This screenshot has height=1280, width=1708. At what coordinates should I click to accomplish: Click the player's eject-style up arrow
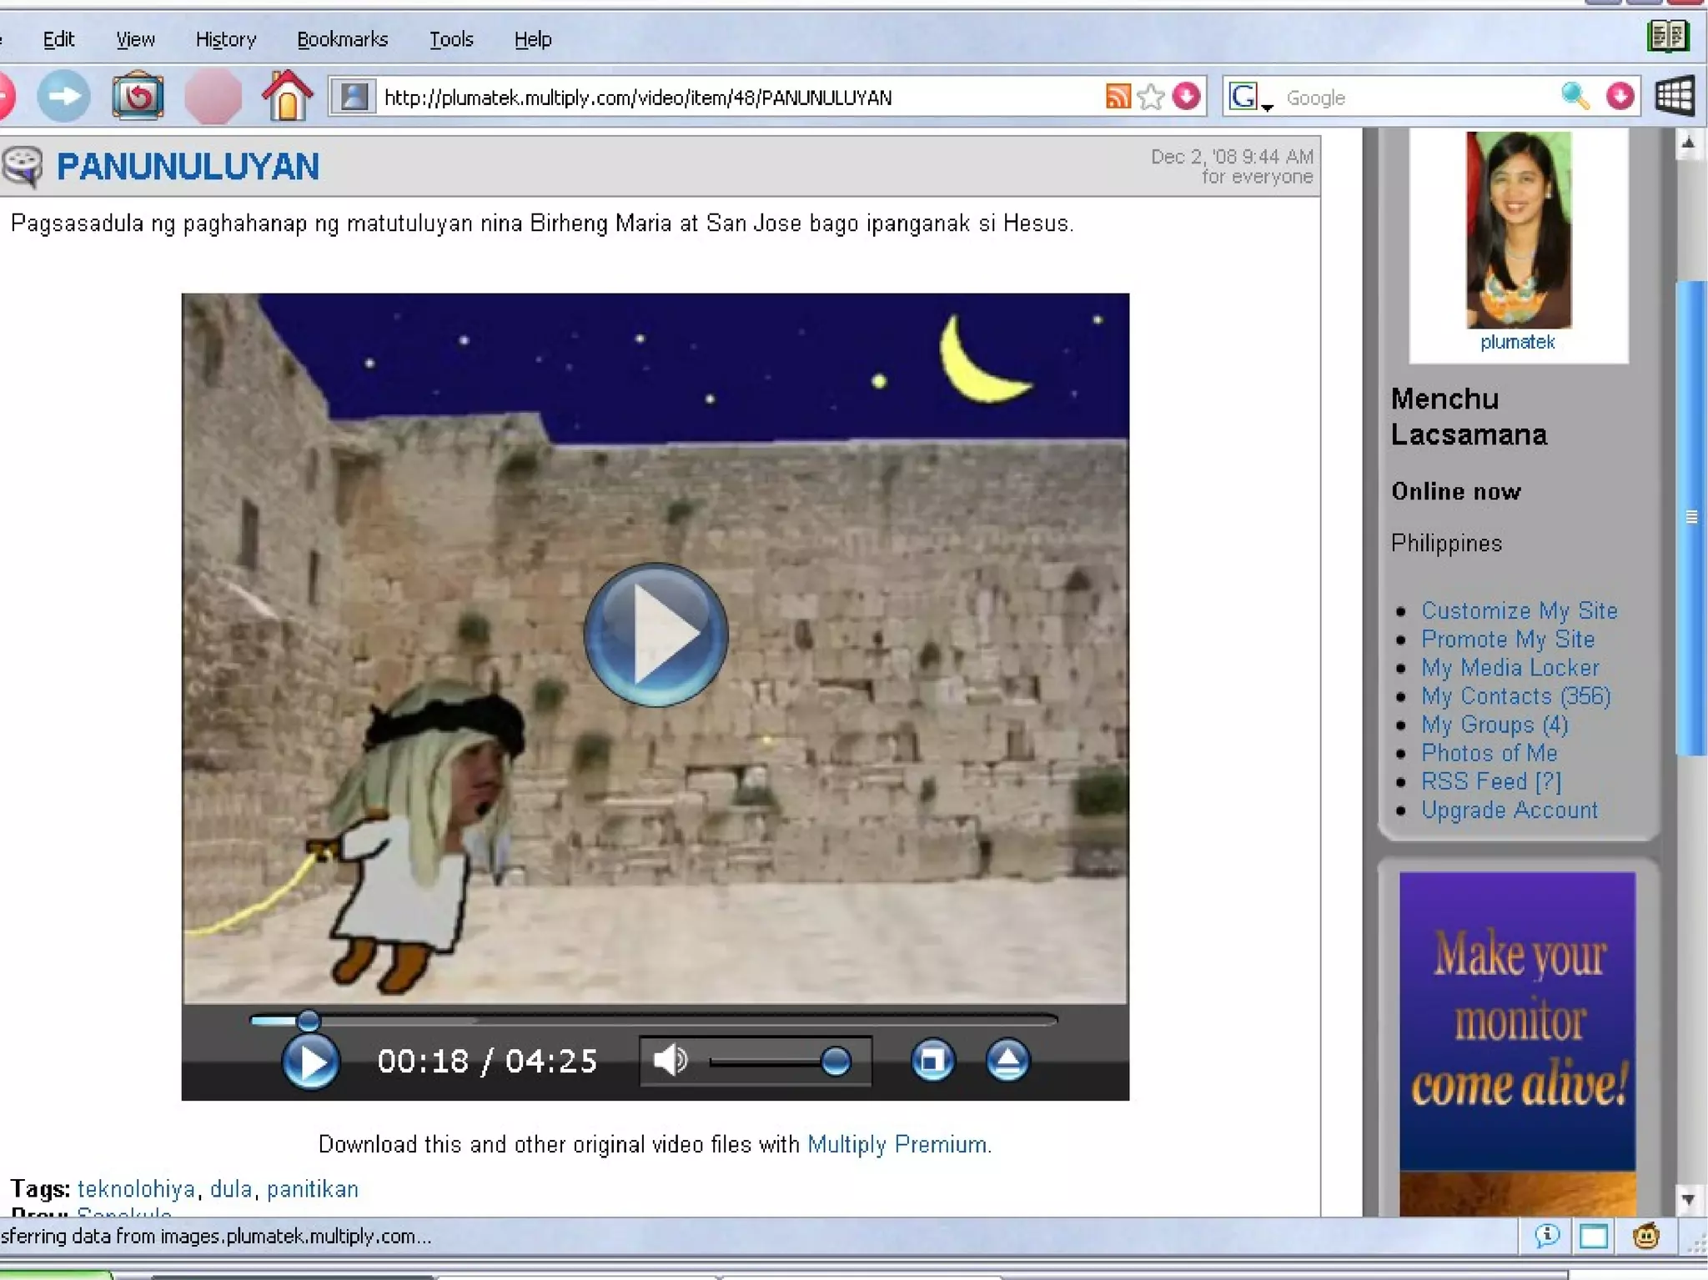(1007, 1061)
